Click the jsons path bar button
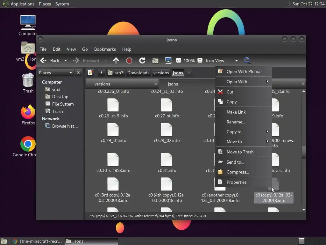 [178, 73]
